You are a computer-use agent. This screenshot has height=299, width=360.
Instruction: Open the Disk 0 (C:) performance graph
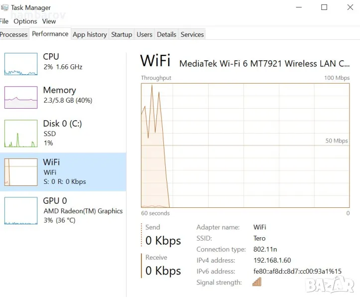[21, 134]
